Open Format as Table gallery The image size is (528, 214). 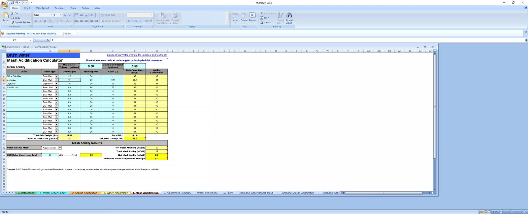[175, 18]
